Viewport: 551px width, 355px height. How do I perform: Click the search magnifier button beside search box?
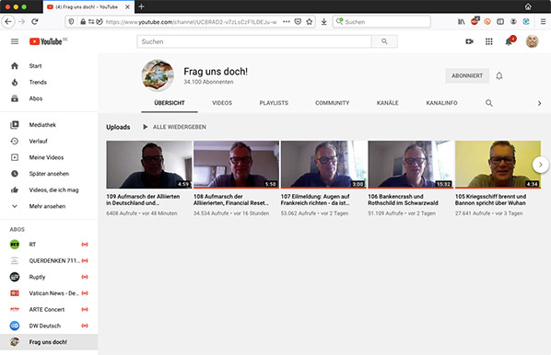(x=384, y=41)
